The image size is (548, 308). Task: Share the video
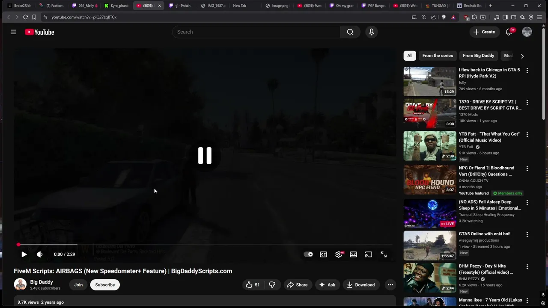(298, 285)
